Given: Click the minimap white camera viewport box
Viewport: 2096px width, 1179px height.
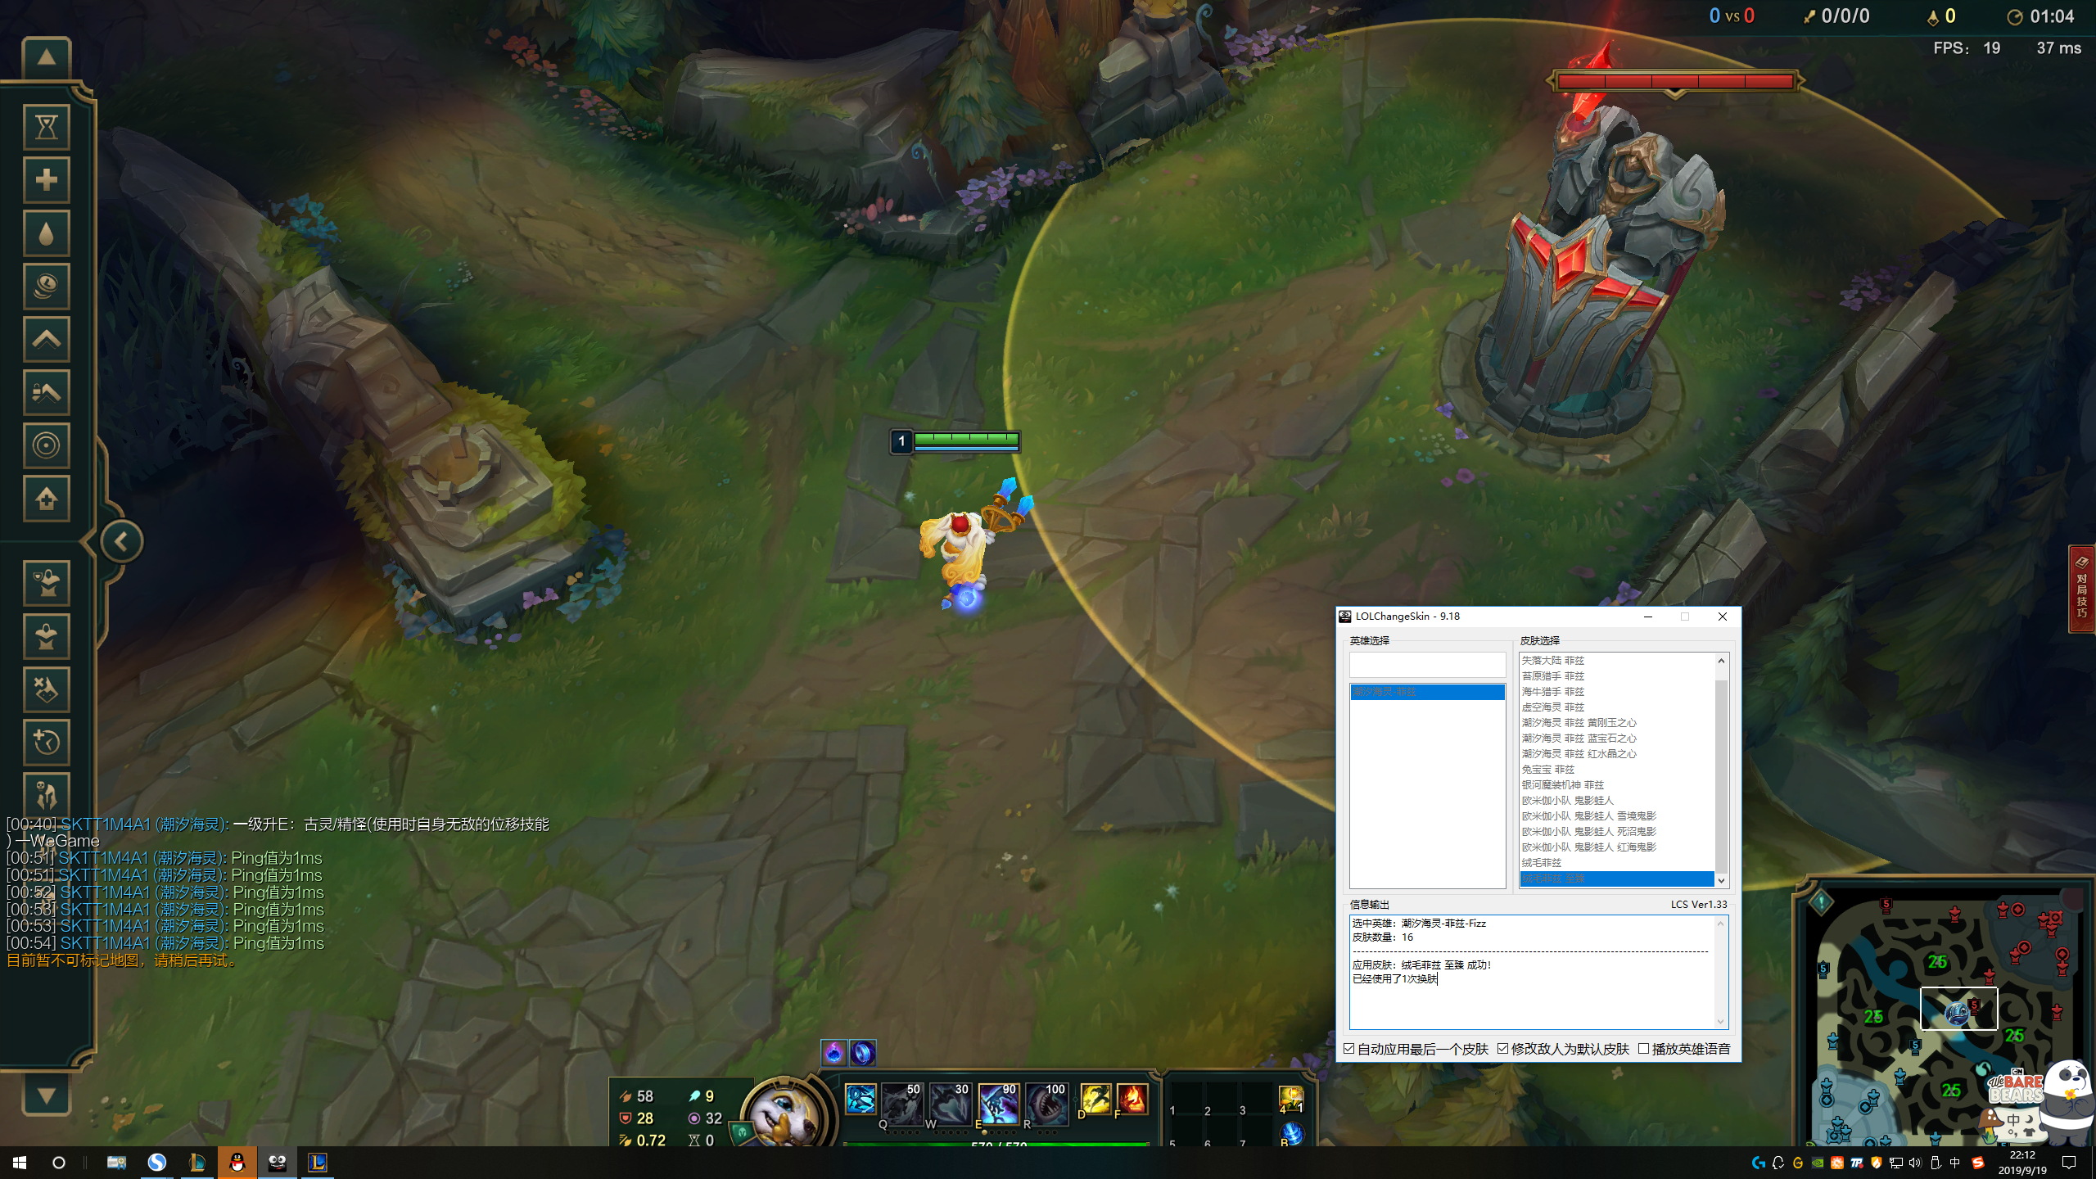Looking at the screenshot, I should [1958, 1009].
